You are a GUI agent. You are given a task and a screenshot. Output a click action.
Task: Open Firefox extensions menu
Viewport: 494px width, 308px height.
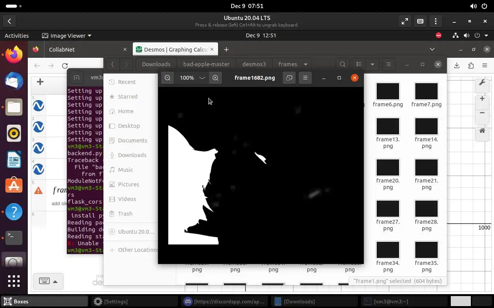coord(471,65)
